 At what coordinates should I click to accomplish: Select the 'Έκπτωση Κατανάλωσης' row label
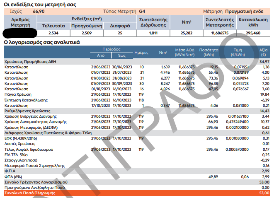26,100
